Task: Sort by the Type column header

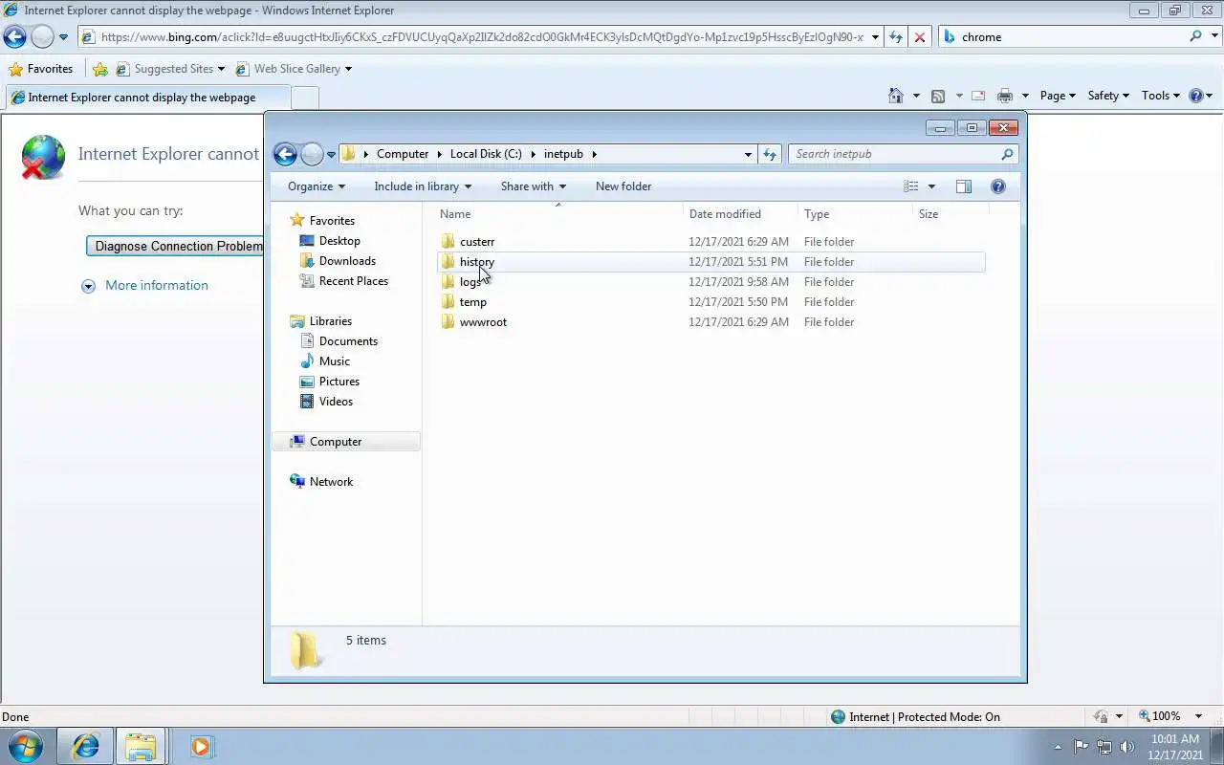Action: click(x=855, y=214)
